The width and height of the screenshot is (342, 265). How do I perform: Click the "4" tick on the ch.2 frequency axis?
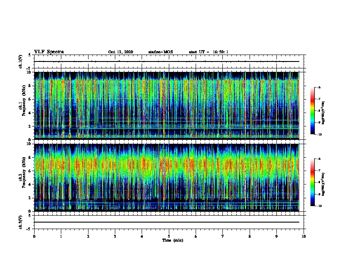pyautogui.click(x=30, y=184)
